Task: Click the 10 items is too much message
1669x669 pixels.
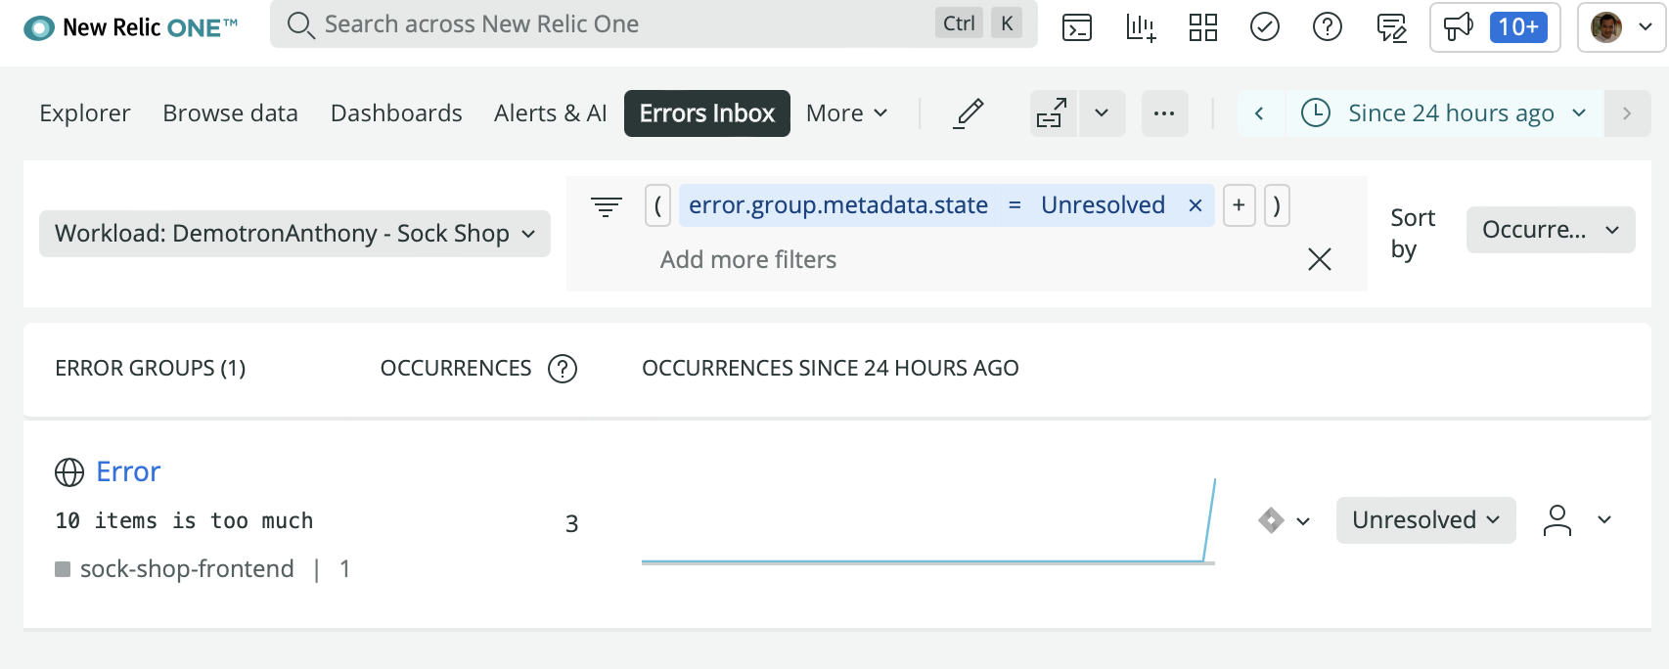Action: pyautogui.click(x=184, y=521)
